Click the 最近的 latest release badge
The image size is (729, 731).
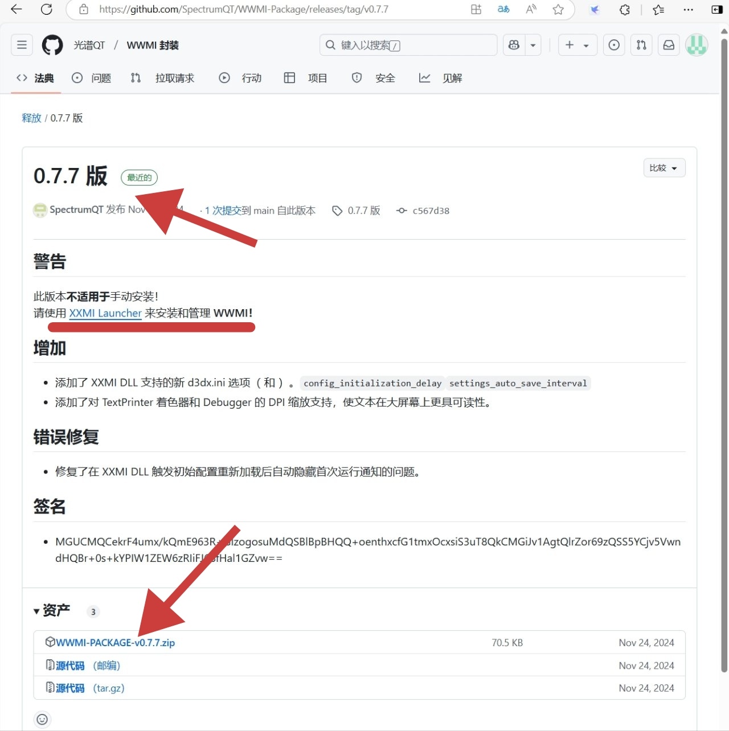[x=139, y=178]
